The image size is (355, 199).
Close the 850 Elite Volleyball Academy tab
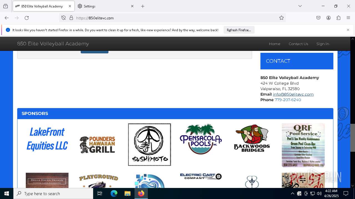tap(70, 6)
